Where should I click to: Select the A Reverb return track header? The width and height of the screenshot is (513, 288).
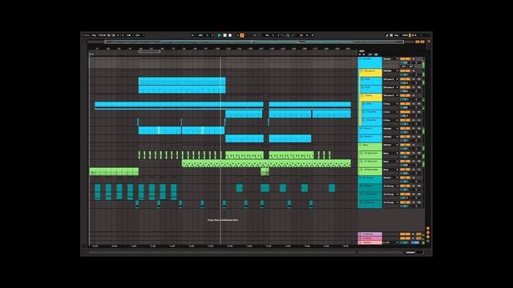coord(370,234)
